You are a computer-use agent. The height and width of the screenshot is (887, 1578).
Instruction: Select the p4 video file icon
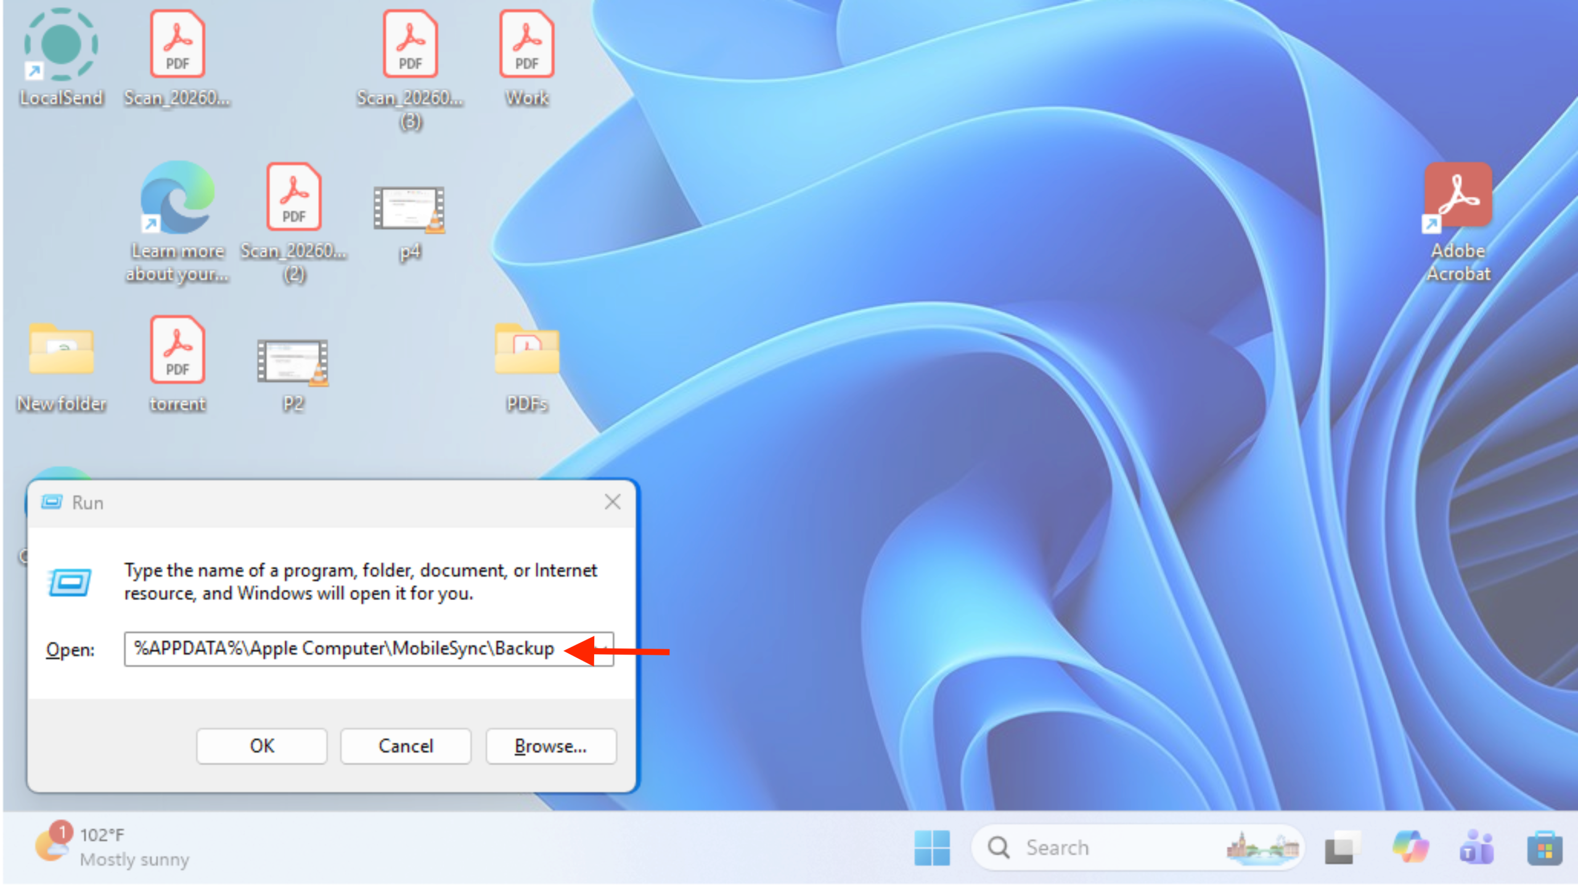pyautogui.click(x=409, y=223)
